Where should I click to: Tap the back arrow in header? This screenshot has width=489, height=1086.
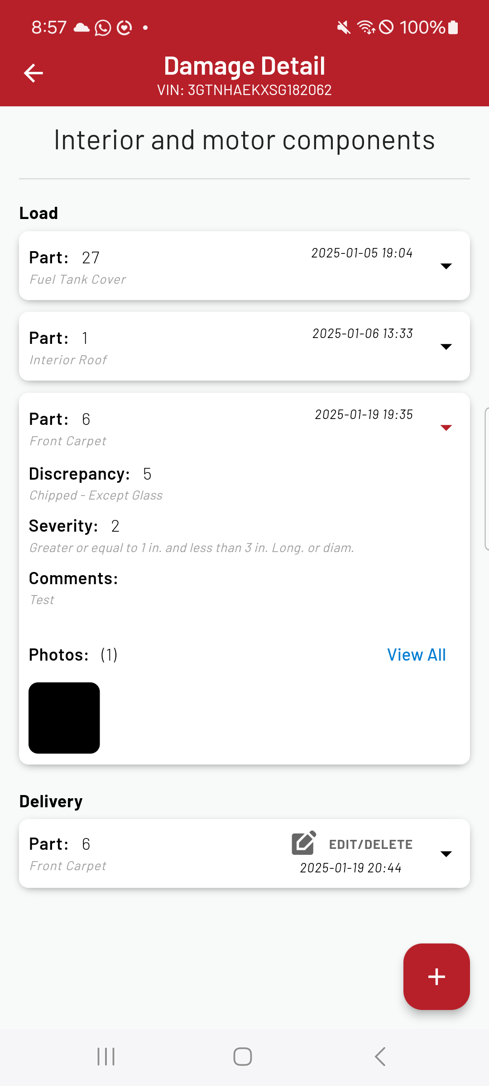[34, 73]
